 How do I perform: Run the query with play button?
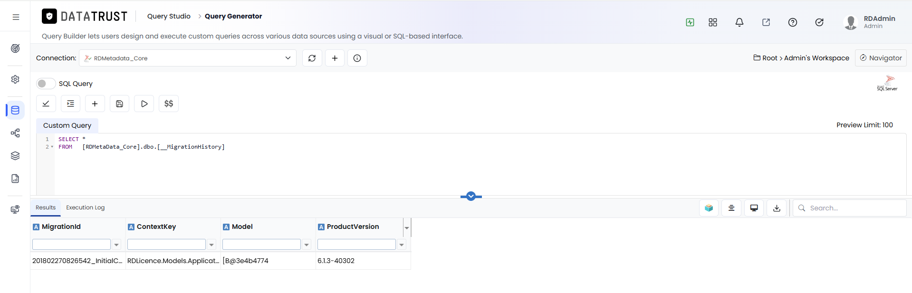[x=144, y=104]
